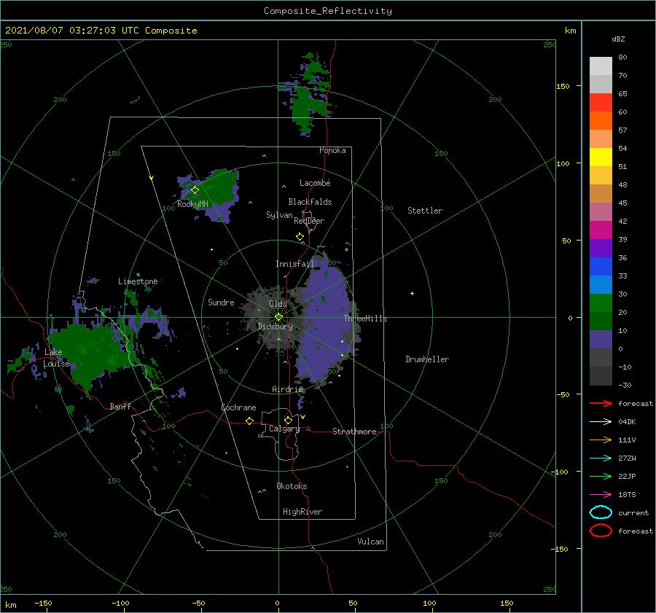Click the blue 36-33 dBZ swatch
656x613 pixels.
(601, 267)
